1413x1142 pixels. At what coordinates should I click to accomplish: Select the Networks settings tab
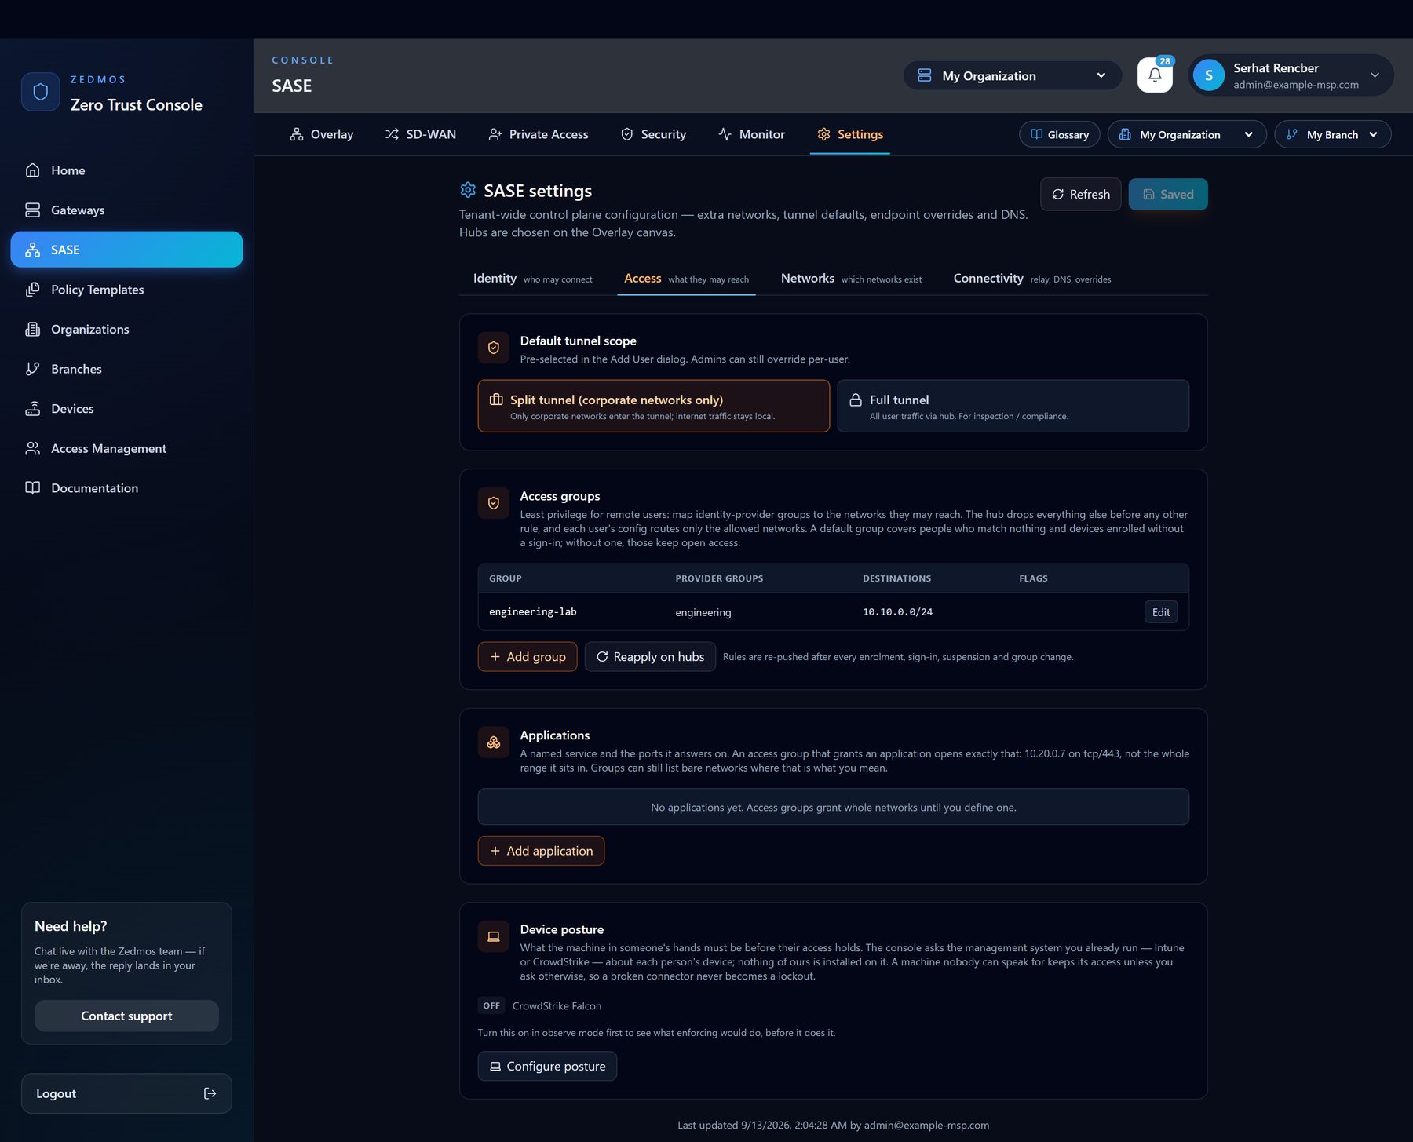point(851,279)
